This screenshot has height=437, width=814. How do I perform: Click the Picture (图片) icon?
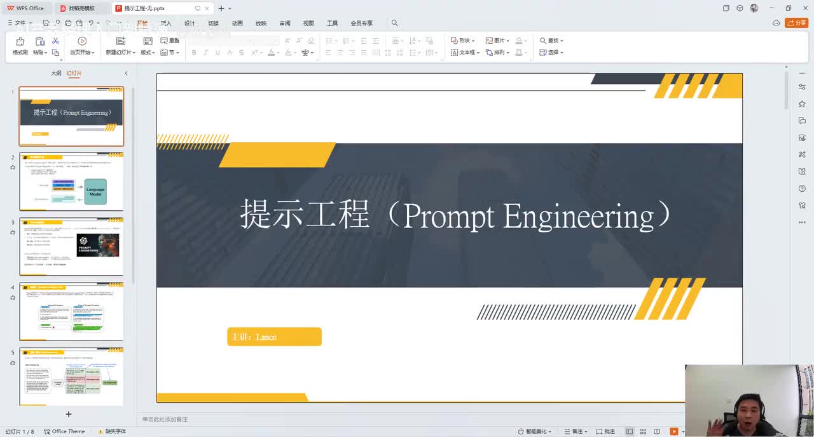click(489, 41)
